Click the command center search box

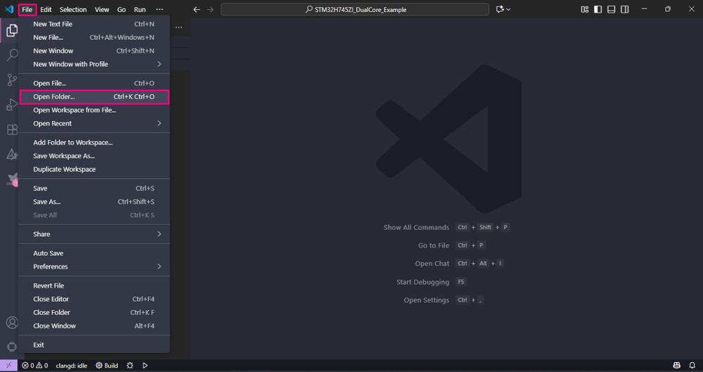[355, 9]
